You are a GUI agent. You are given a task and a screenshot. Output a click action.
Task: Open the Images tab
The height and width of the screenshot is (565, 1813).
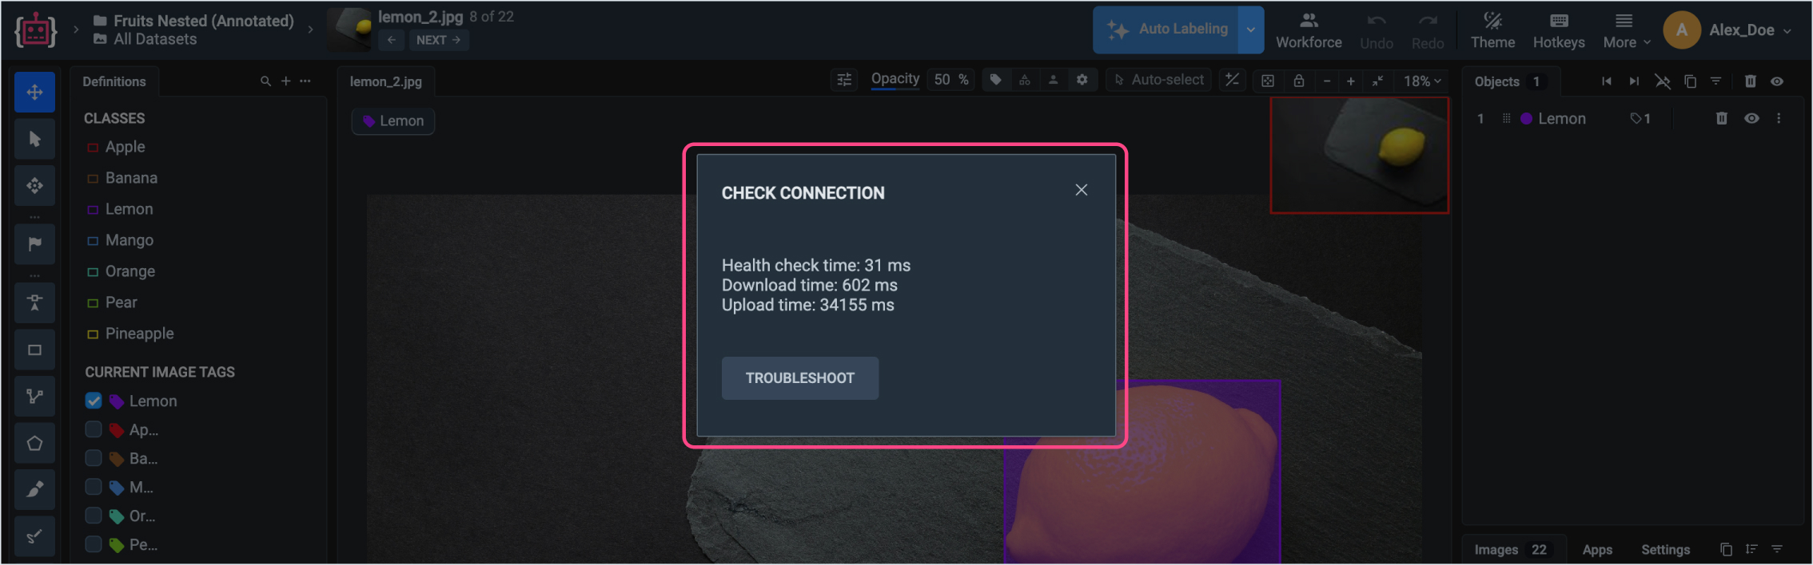tap(1510, 550)
